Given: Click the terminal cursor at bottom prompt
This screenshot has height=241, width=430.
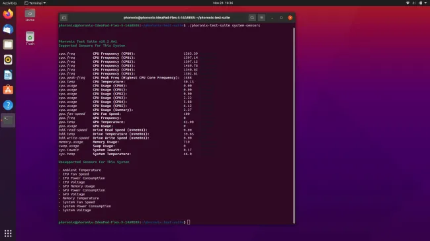Looking at the screenshot, I should (x=189, y=222).
